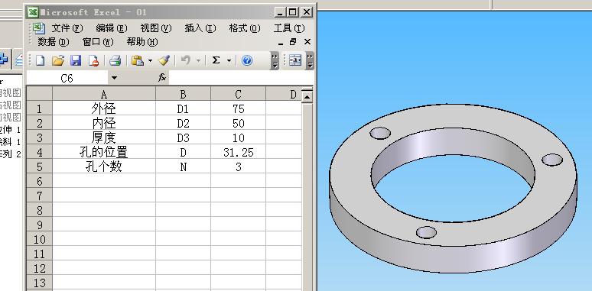The width and height of the screenshot is (592, 291).
Task: Click the right hole on flange model
Action: [552, 160]
